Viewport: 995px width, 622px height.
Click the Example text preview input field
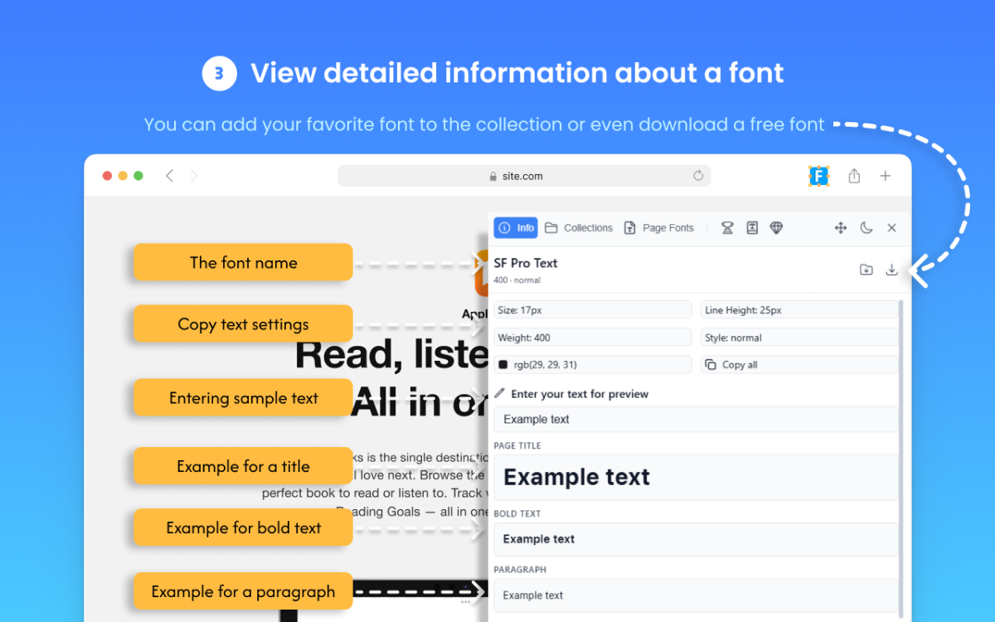click(696, 420)
